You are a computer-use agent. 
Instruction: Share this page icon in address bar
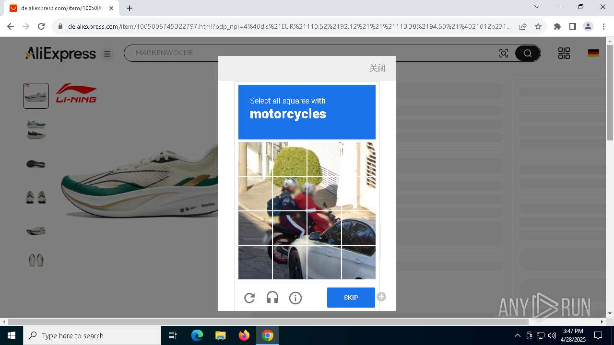[523, 26]
